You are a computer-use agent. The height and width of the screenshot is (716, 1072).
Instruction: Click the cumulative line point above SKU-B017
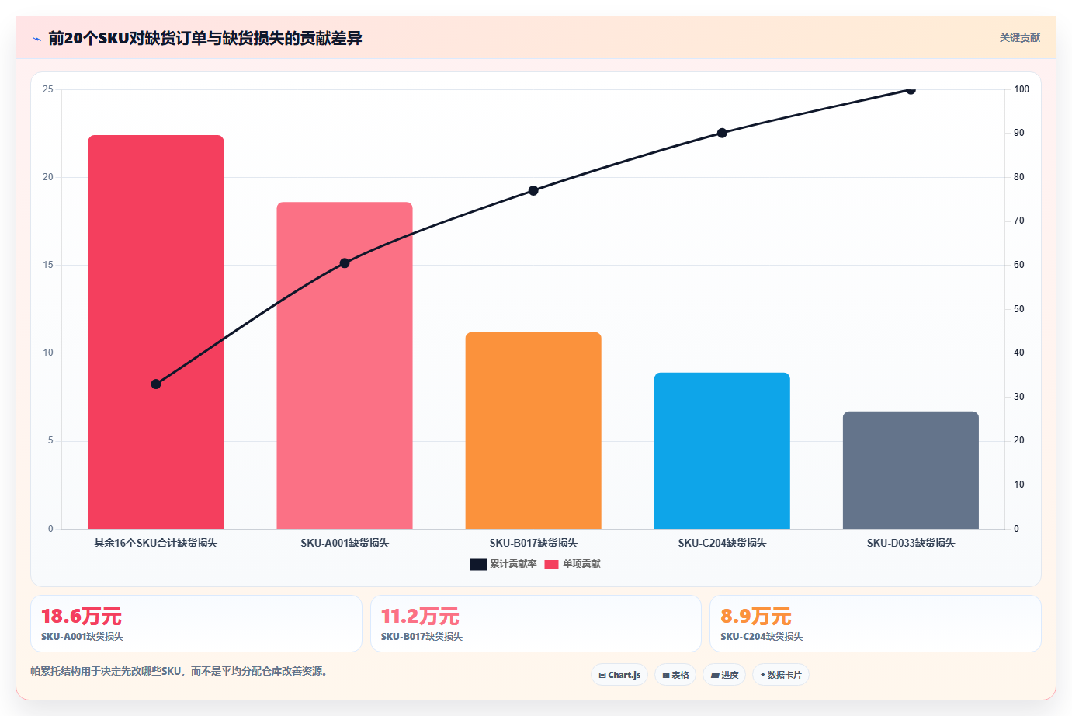point(533,191)
